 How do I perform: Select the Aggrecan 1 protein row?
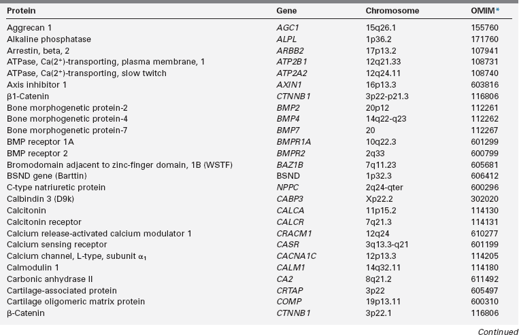[x=29, y=28]
